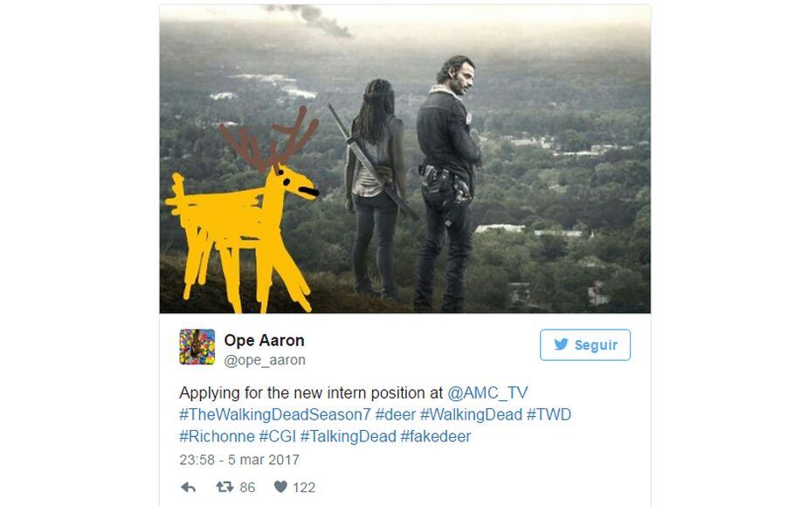Image resolution: width=808 pixels, height=507 pixels.
Task: Open the #TheWalkingDeadSeason7 hashtag
Action: (275, 414)
